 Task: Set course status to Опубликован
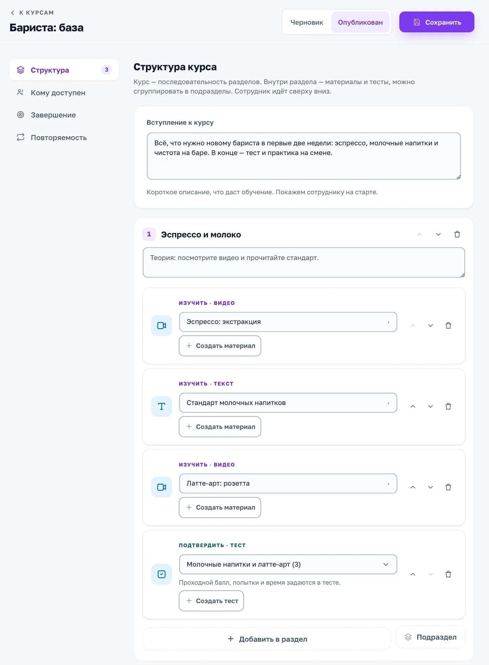click(x=360, y=22)
